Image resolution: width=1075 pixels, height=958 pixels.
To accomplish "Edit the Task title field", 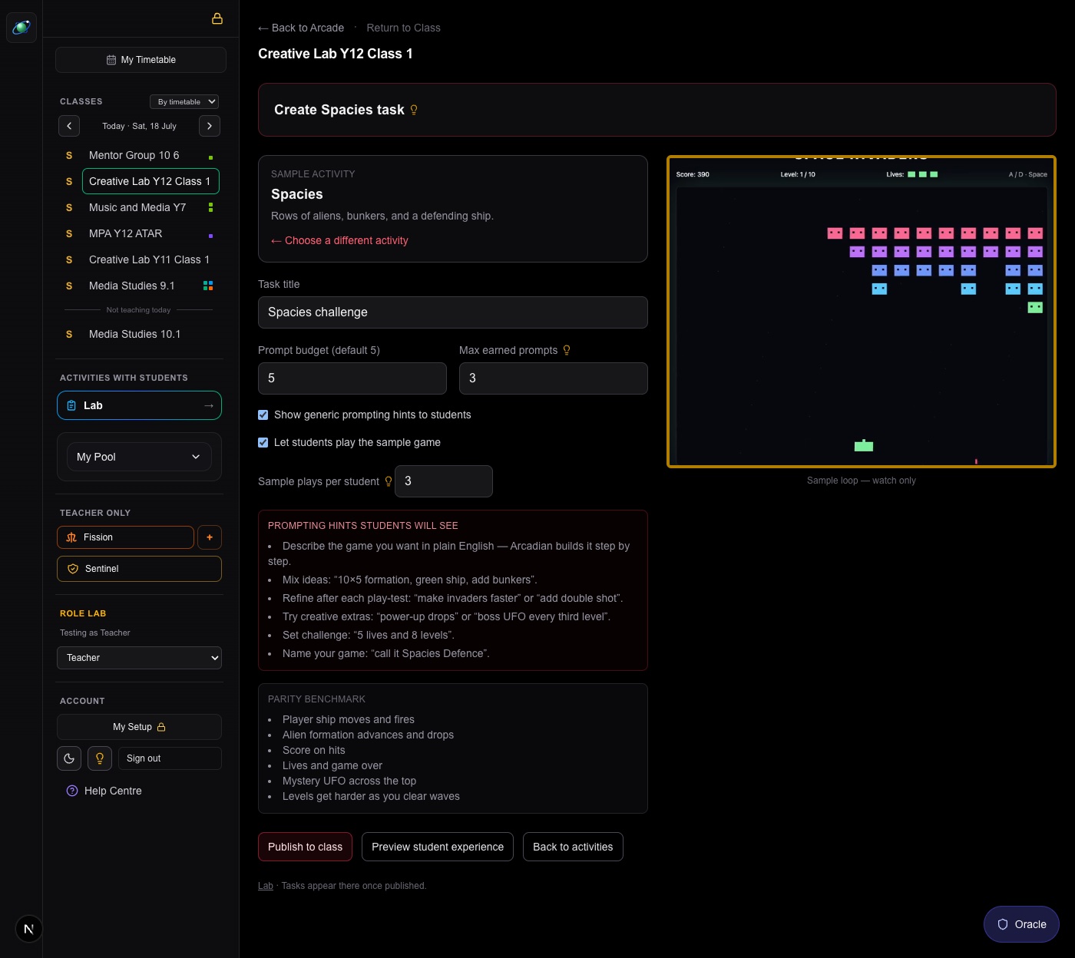I will point(453,312).
